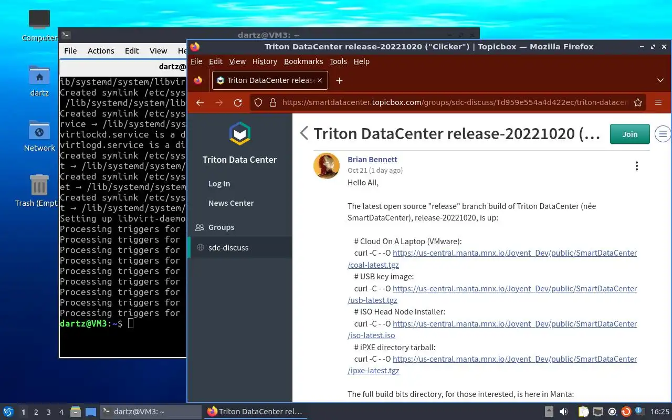Click the Firefox back arrow
Screen dimensions: 672x420
click(x=199, y=102)
